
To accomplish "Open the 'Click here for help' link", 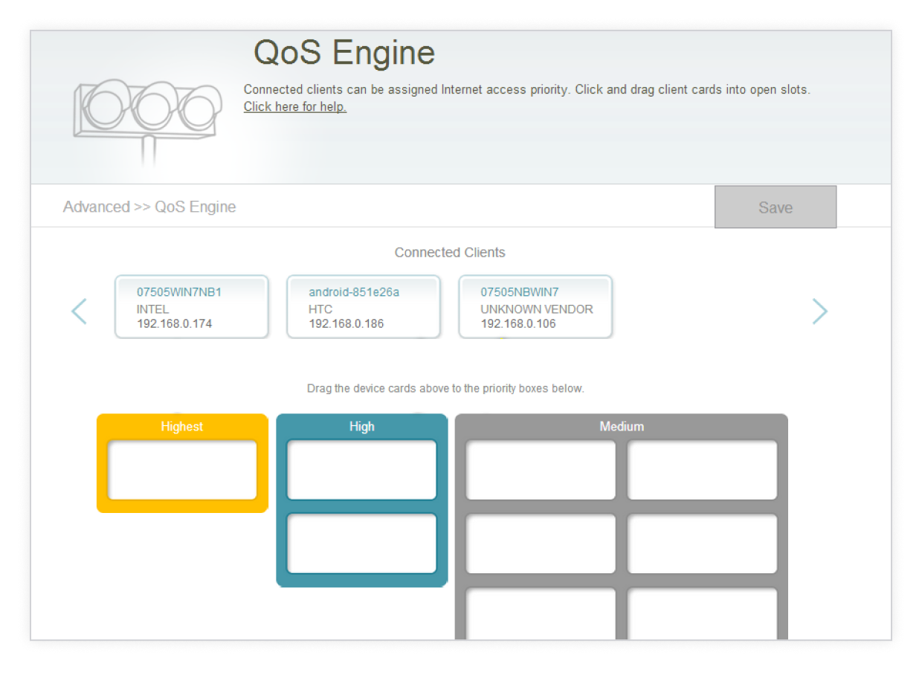I will click(294, 106).
